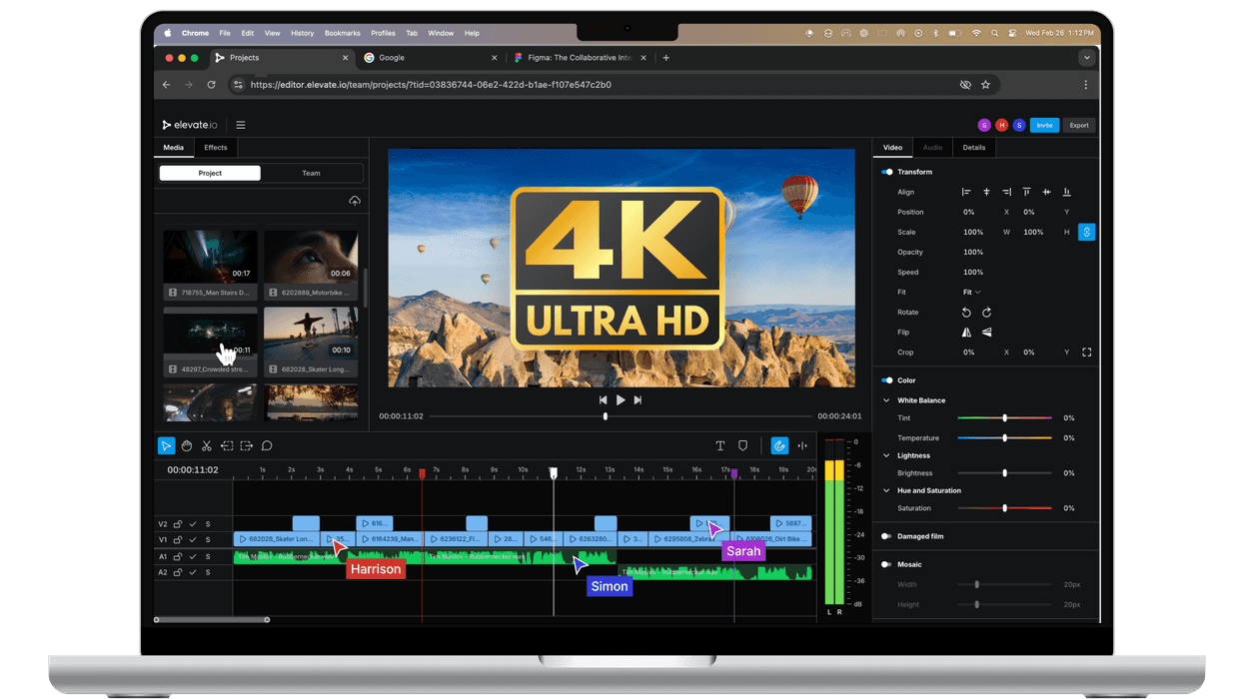Click the crop frame icon
This screenshot has width=1244, height=699.
[x=1087, y=352]
